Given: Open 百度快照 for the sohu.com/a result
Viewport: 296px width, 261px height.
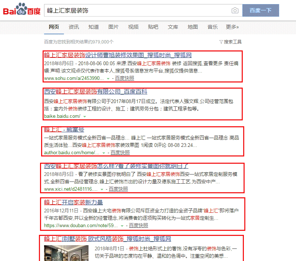Looking at the screenshot, I should (124, 78).
